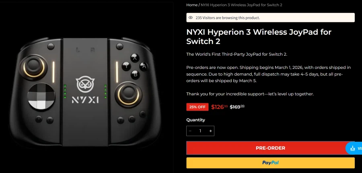
Task: Click the product title heading
Action: click(259, 37)
